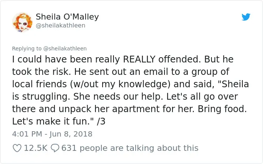
Task: Like the tweet with the heart icon
Action: tap(17, 148)
